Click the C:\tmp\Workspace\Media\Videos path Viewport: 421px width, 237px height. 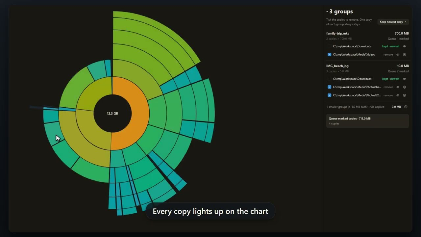pos(354,55)
